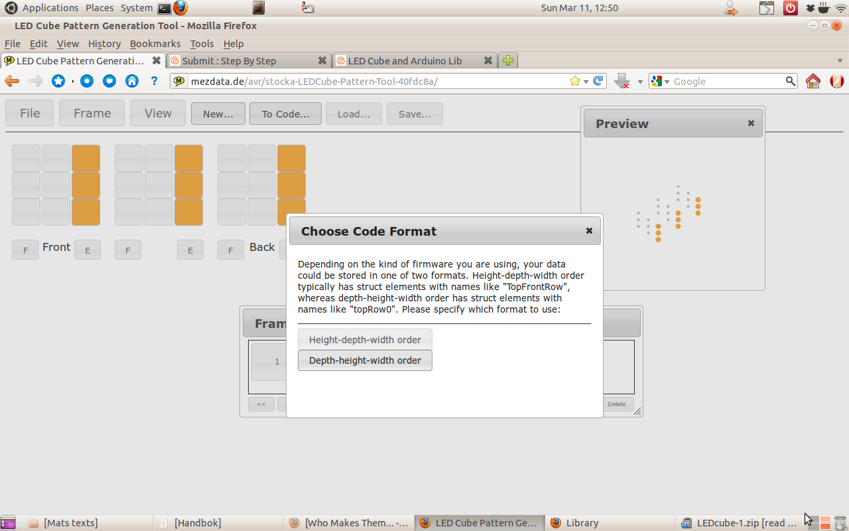Open the page's Frame dropdown menu
Image resolution: width=849 pixels, height=531 pixels.
pos(92,113)
